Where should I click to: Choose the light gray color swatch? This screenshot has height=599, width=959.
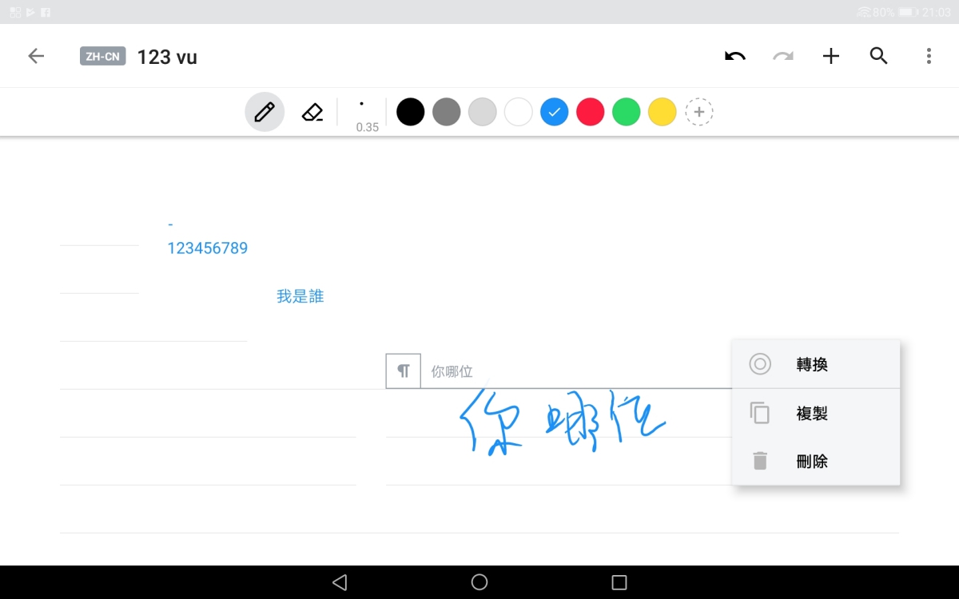tap(483, 113)
